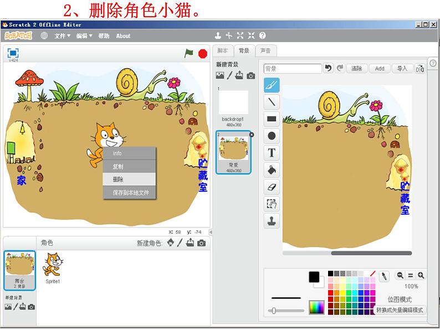Click the flip horizontal icon
440x330 pixels.
coord(420,69)
